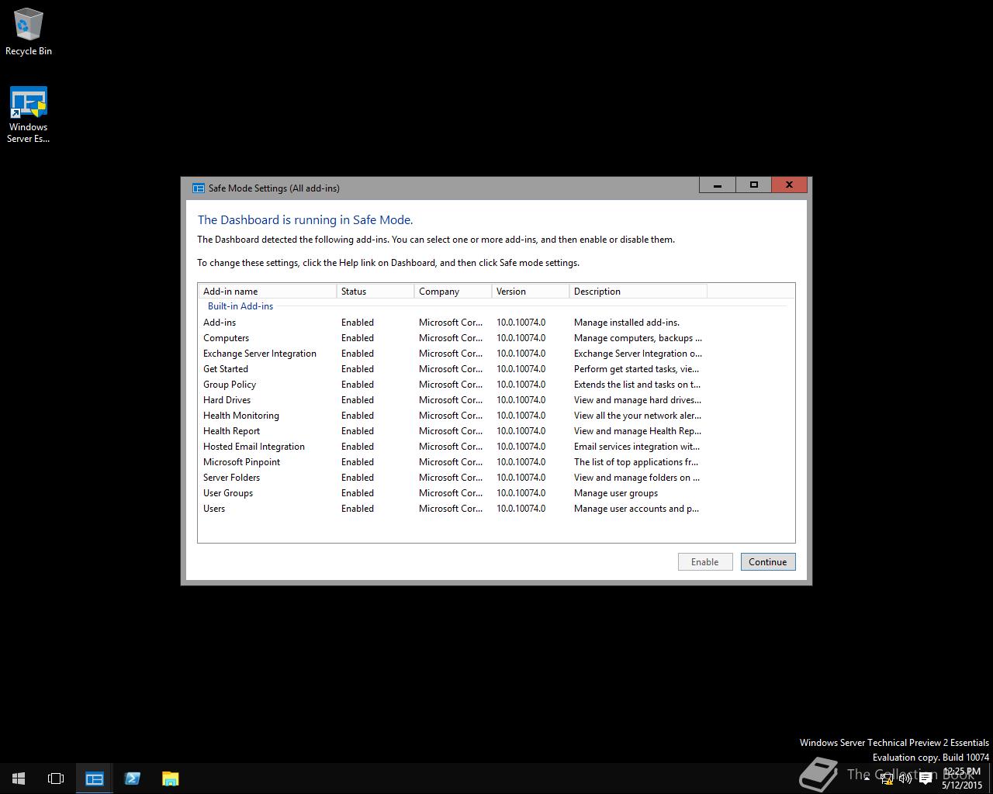Sort by Version column header
Screen dimensions: 993x794
[531, 292]
